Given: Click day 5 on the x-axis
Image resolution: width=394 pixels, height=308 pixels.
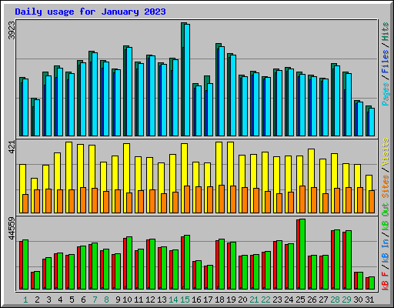Looking at the screenshot, I should (72, 300).
